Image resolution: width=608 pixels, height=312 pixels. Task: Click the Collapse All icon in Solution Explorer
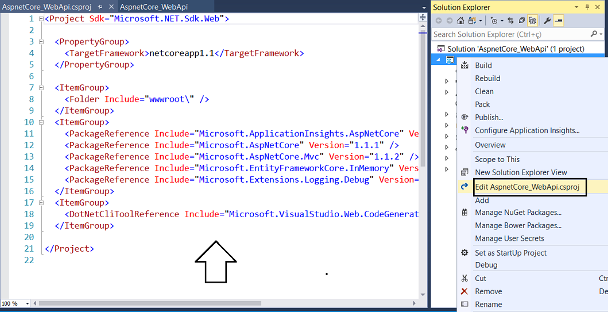tap(521, 21)
